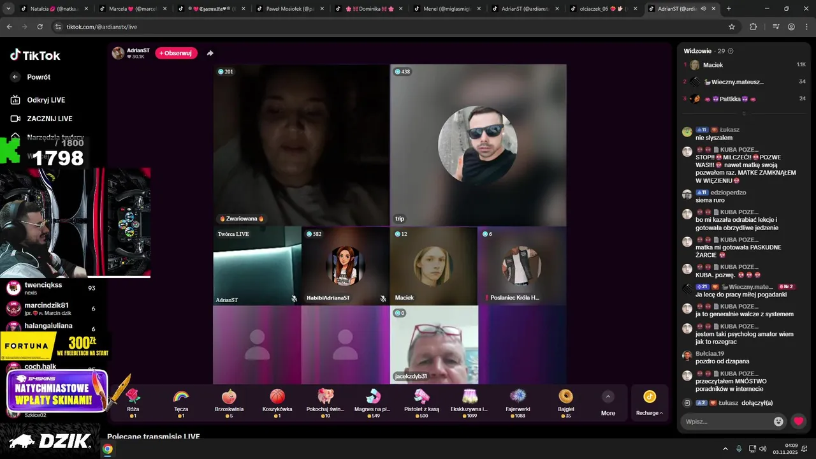Send the Pokochaj świn... pig gift
Viewport: 816px width, 459px height.
point(325,403)
